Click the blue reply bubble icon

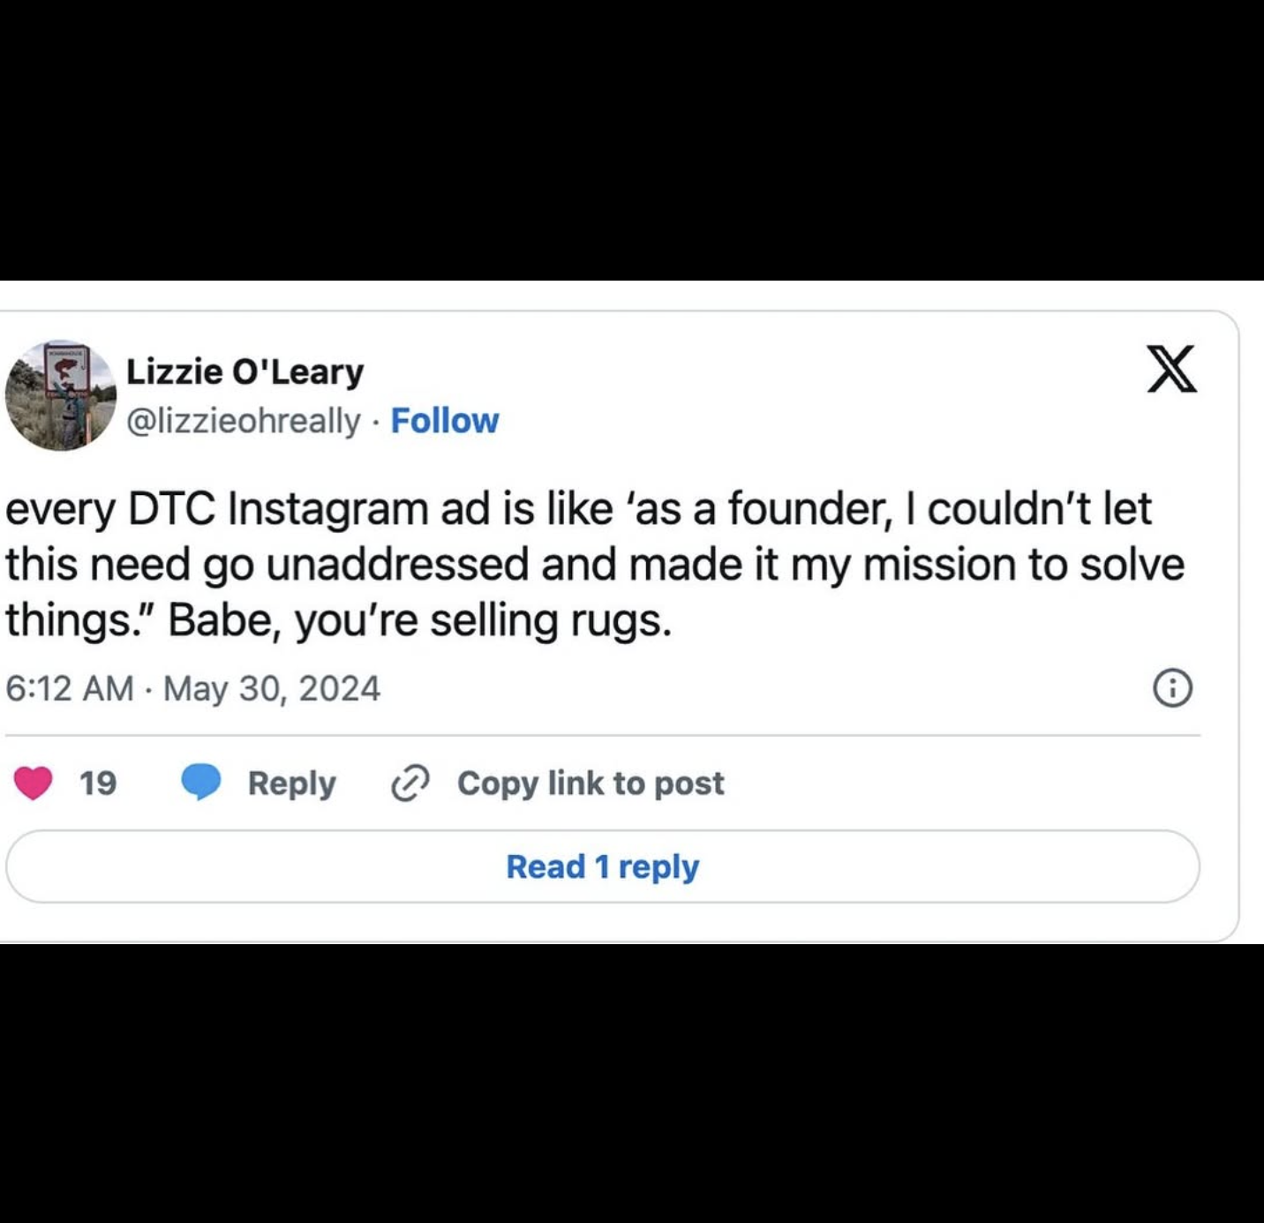tap(201, 783)
